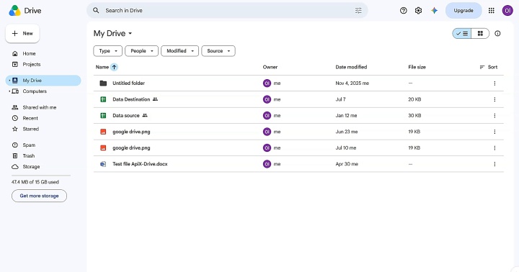This screenshot has height=272, width=519.
Task: Click image icon of Jul 10 google drive.png
Action: click(103, 148)
